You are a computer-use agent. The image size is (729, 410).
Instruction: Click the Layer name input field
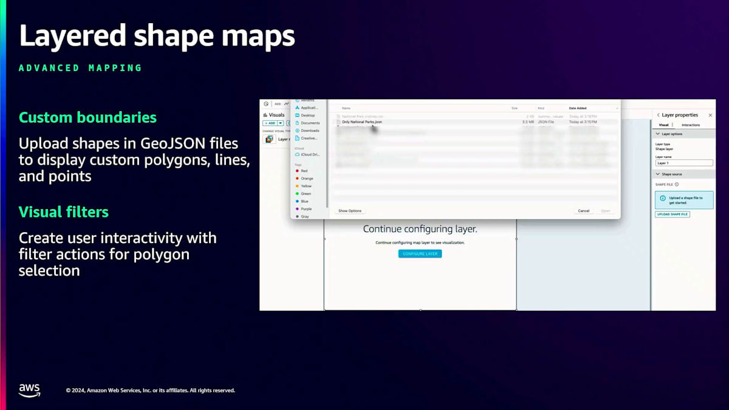[x=684, y=163]
